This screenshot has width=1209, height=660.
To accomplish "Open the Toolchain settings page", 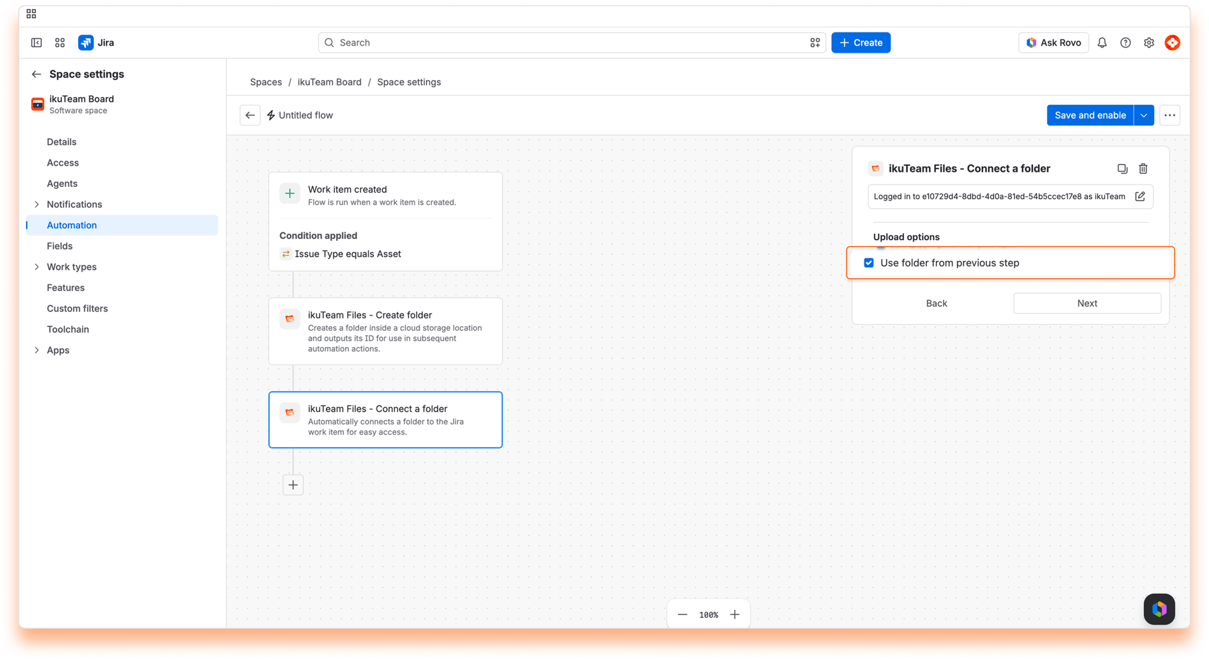I will (68, 329).
